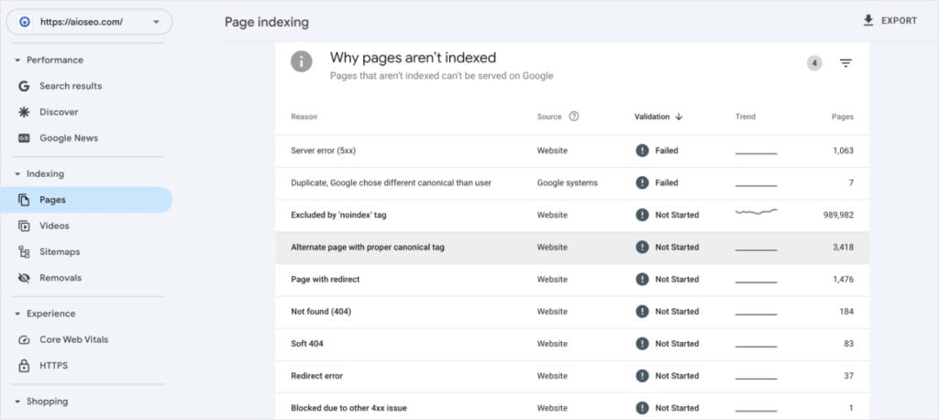
Task: Click the Trend column header
Action: coord(746,116)
